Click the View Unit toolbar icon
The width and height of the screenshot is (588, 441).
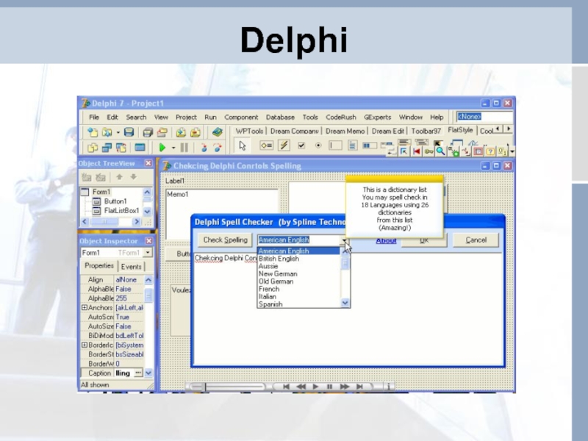pos(93,148)
